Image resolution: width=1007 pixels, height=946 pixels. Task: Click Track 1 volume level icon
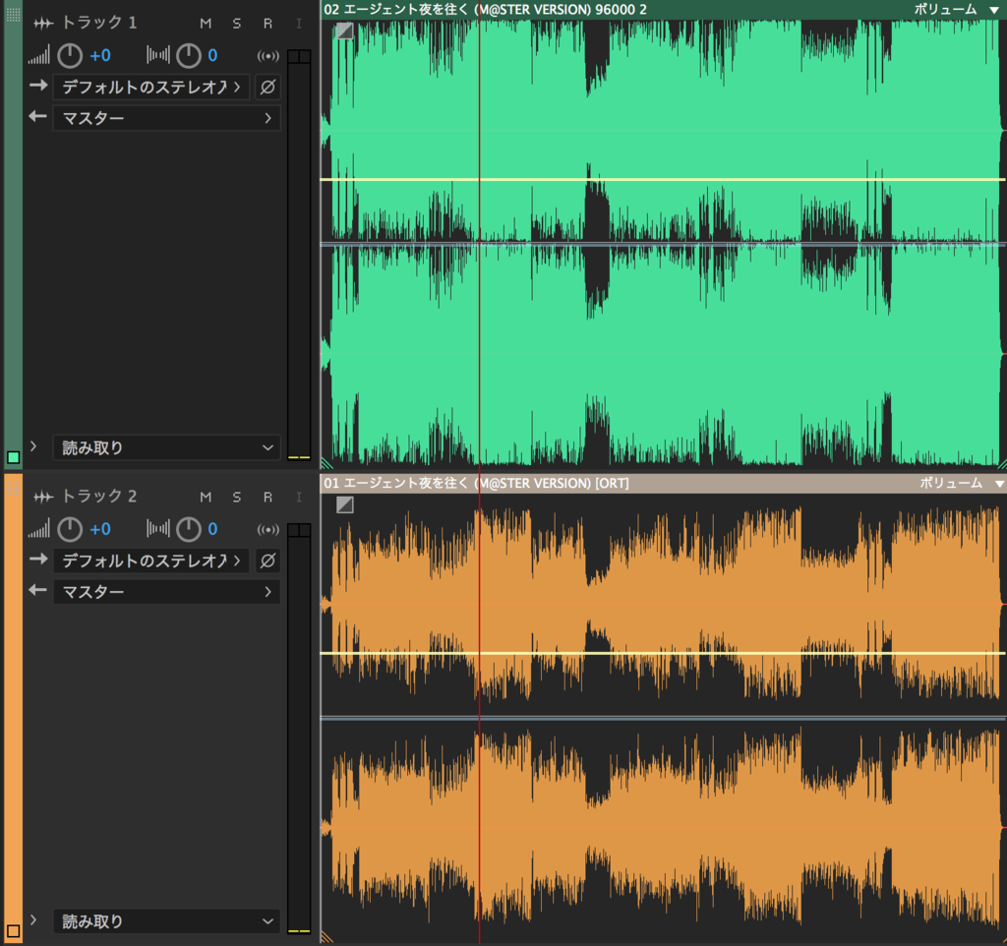click(38, 56)
